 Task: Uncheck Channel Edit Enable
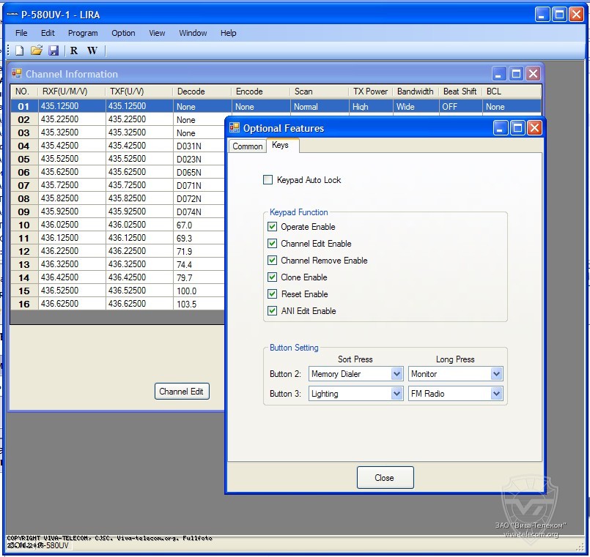273,244
